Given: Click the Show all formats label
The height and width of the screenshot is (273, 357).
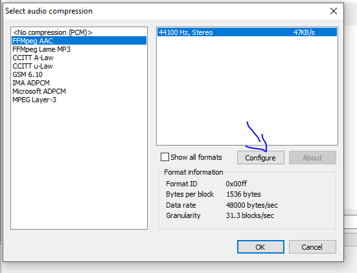Looking at the screenshot, I should [x=196, y=157].
